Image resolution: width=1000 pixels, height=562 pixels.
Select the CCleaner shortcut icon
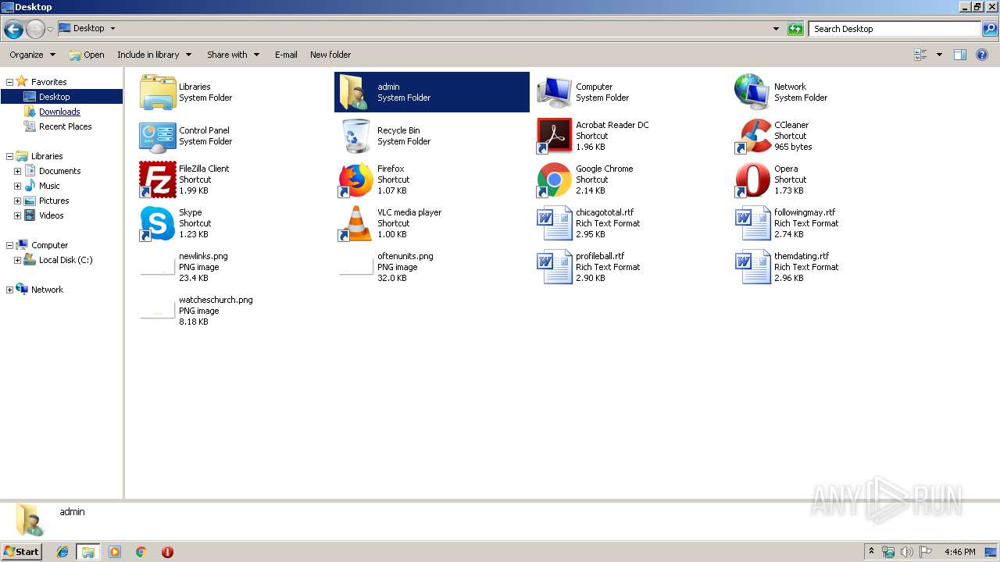click(x=753, y=136)
